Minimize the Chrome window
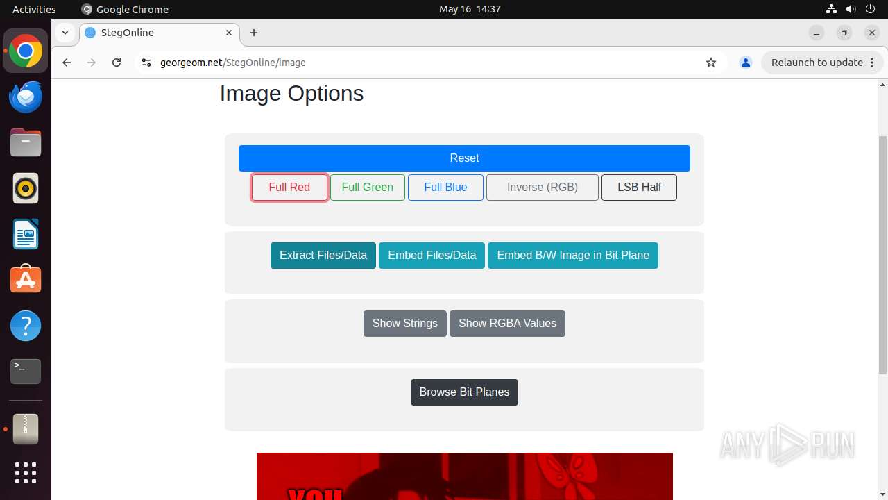Image resolution: width=888 pixels, height=500 pixels. click(817, 33)
